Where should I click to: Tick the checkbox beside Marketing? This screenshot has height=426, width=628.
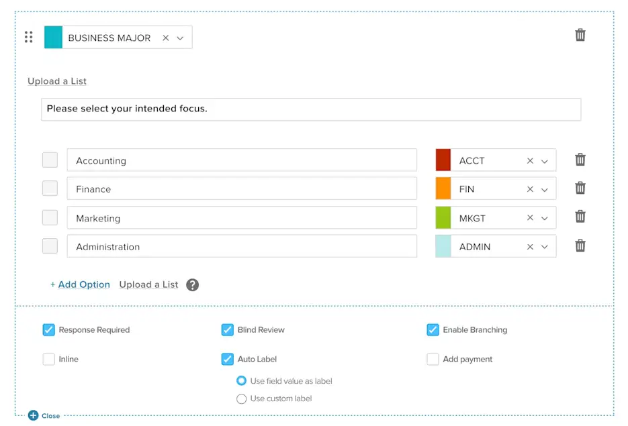coord(50,217)
